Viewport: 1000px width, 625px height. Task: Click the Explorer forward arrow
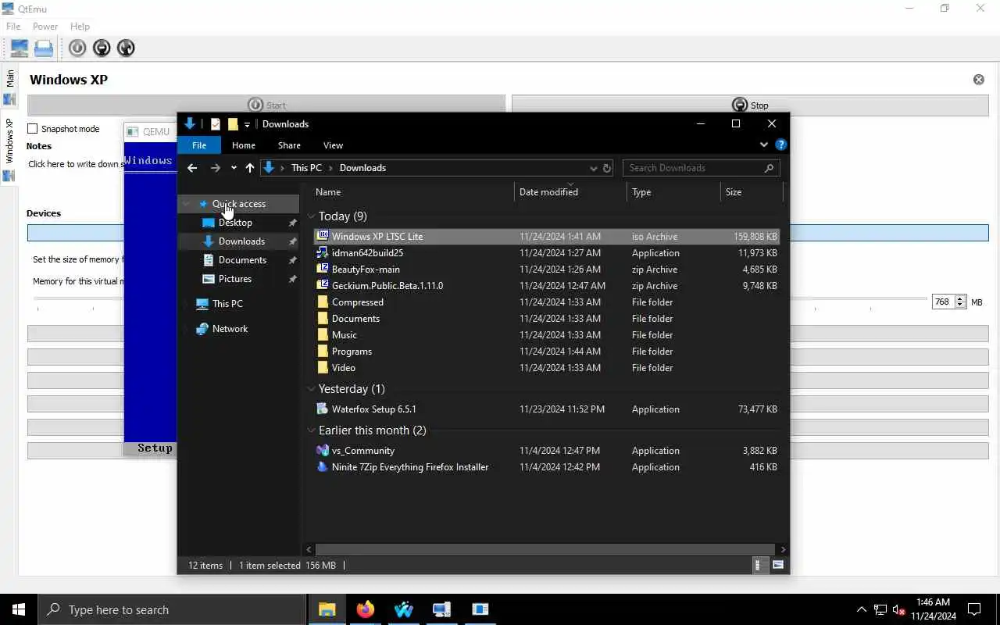(x=216, y=168)
